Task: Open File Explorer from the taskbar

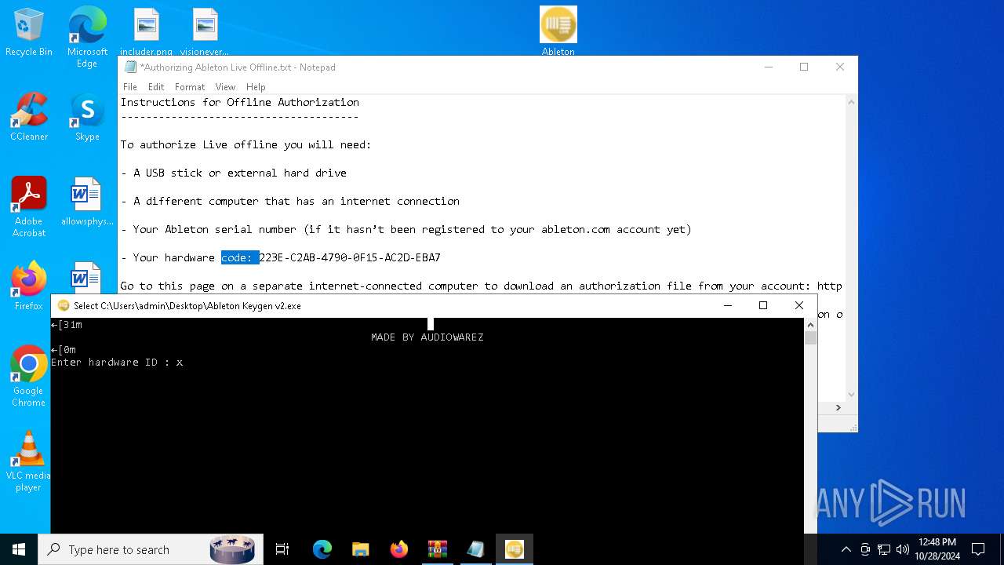Action: point(361,549)
